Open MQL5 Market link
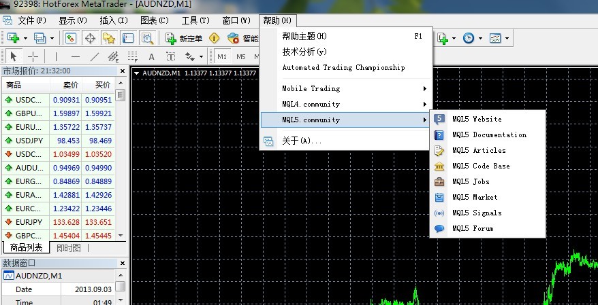Screen dimensions: 598x305 tap(488, 197)
